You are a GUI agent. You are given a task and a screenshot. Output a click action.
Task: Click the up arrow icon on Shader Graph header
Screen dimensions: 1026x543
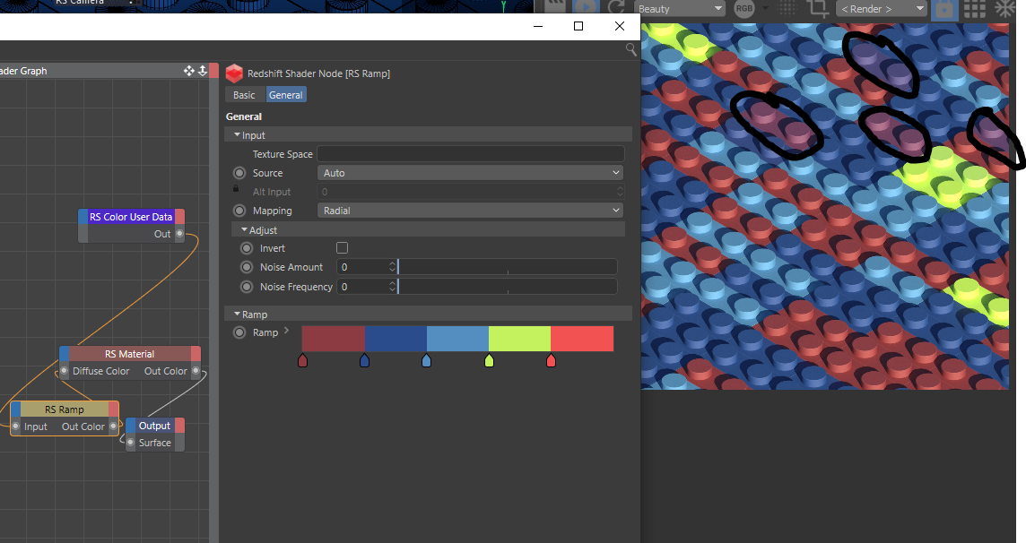(203, 71)
